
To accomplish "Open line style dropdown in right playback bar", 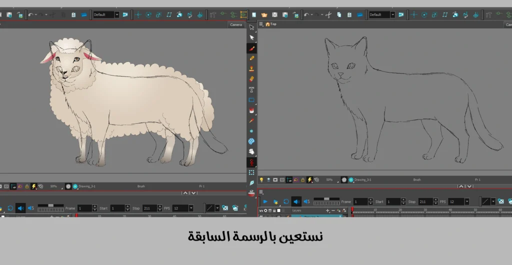I will (x=493, y=201).
